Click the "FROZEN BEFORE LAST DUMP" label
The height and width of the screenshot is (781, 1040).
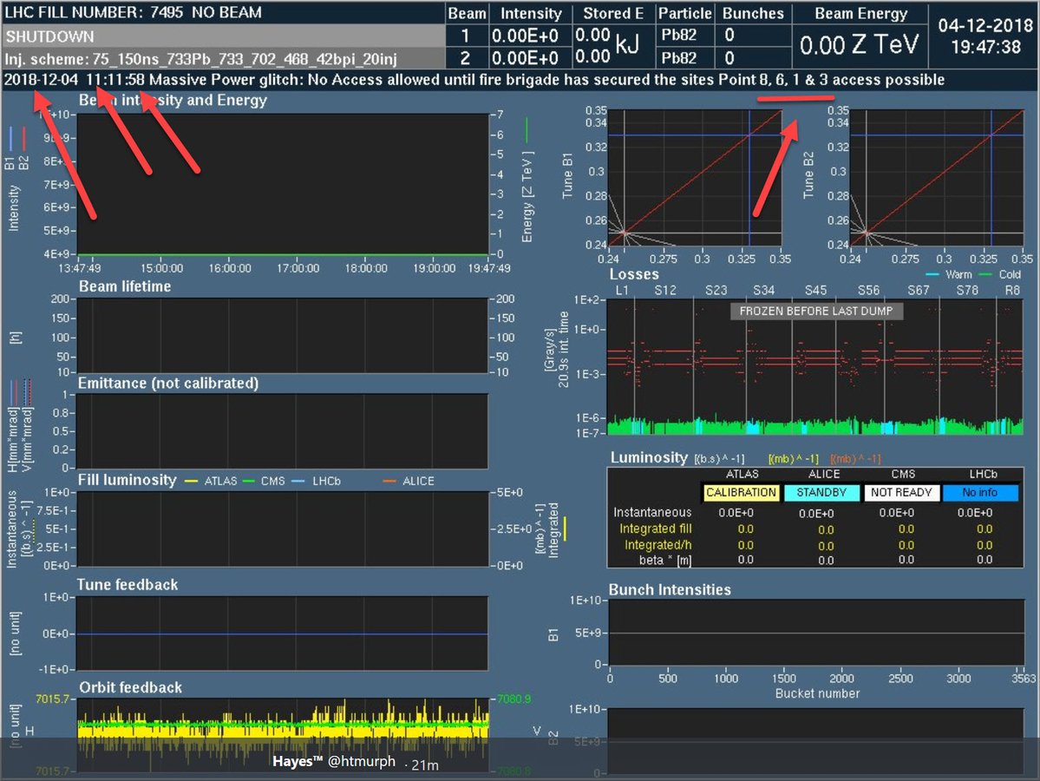tap(816, 312)
